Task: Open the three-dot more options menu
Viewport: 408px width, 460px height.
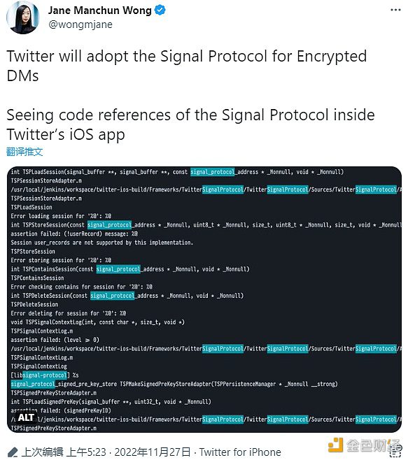Action: point(395,10)
